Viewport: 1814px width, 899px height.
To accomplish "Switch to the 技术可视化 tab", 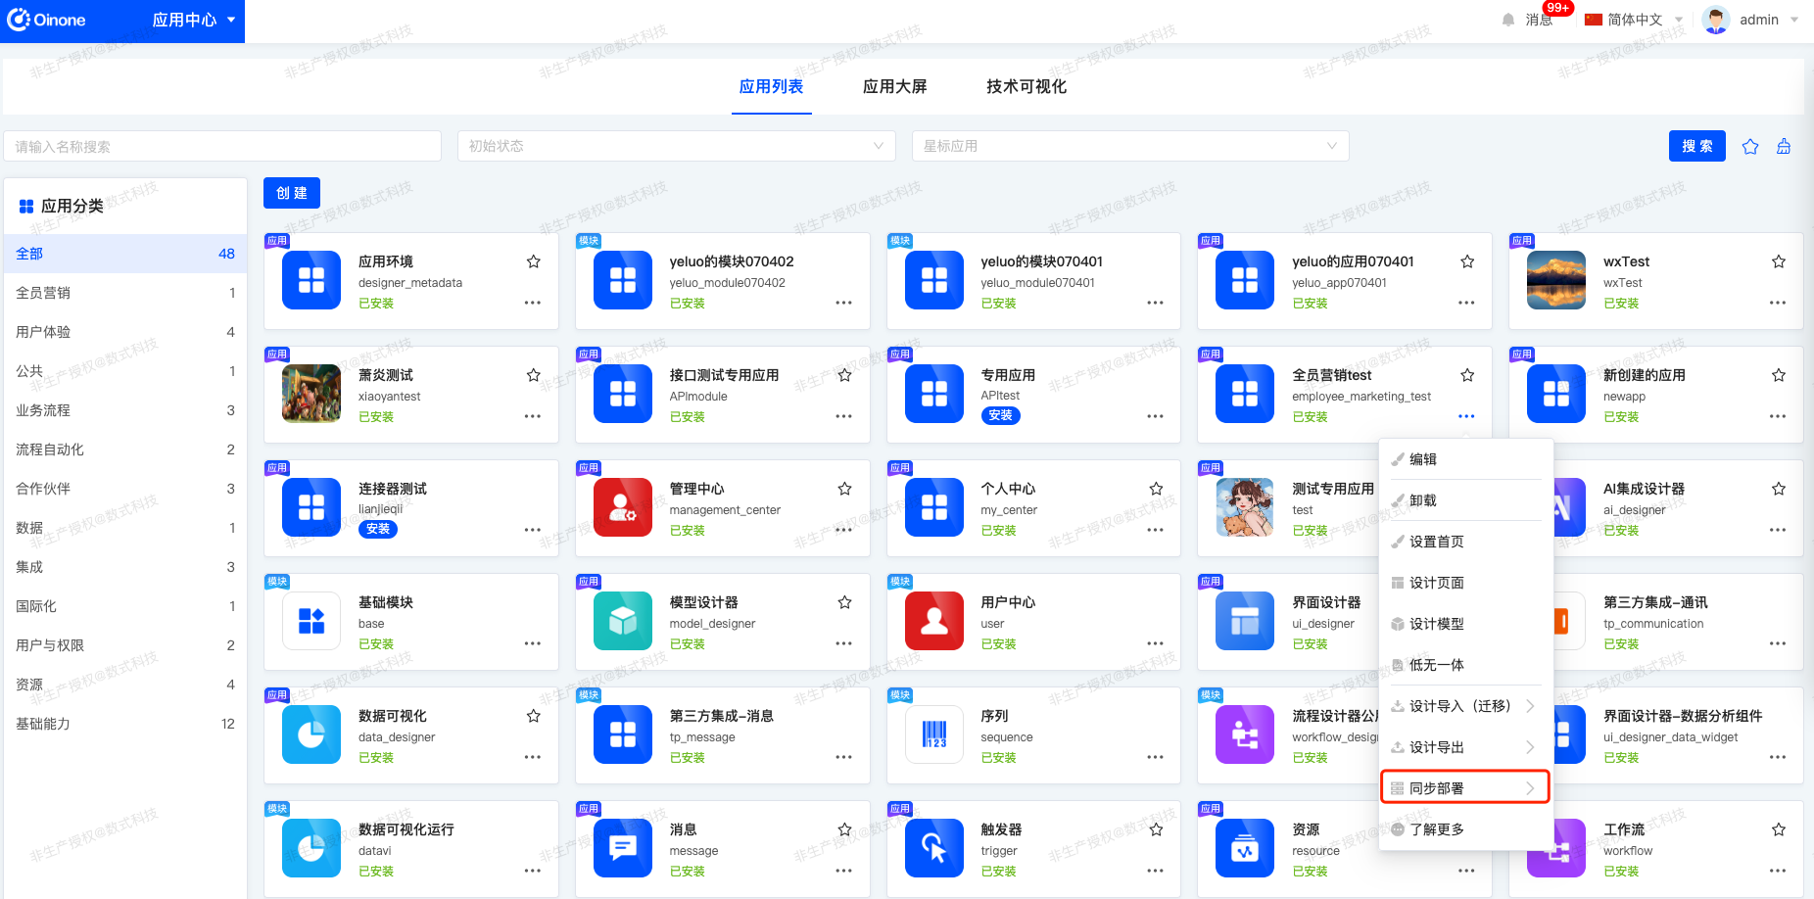I will [1026, 86].
